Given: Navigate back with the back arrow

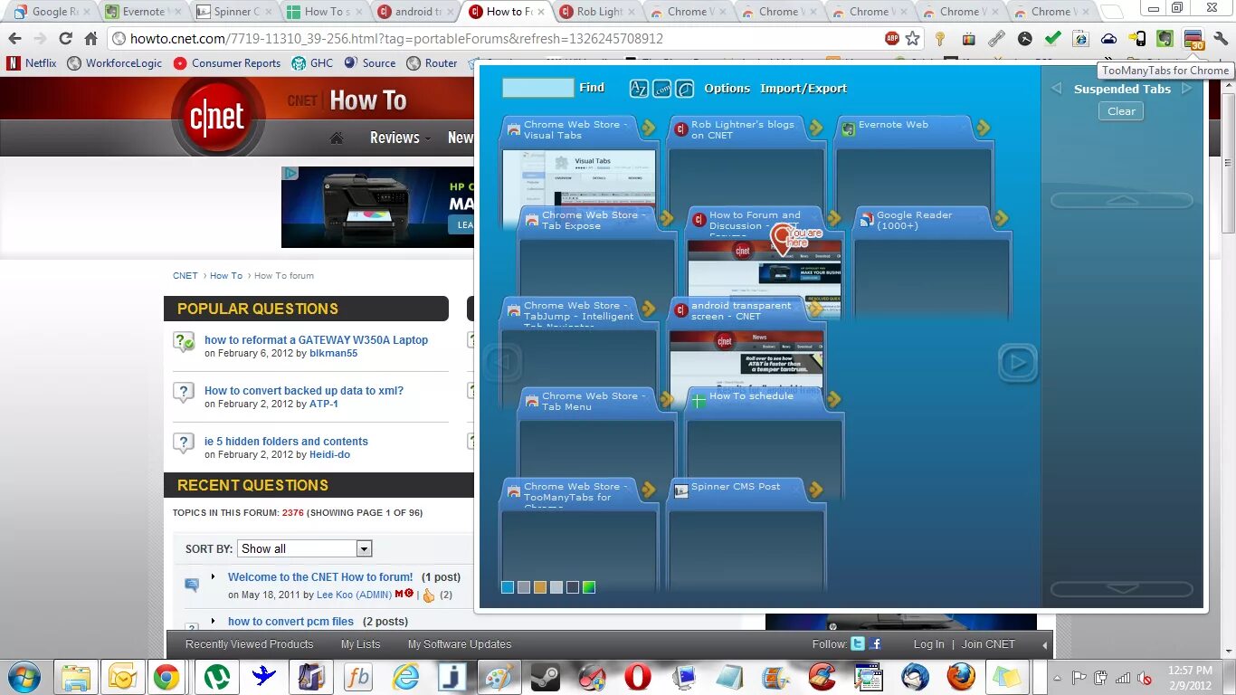Looking at the screenshot, I should coord(14,38).
